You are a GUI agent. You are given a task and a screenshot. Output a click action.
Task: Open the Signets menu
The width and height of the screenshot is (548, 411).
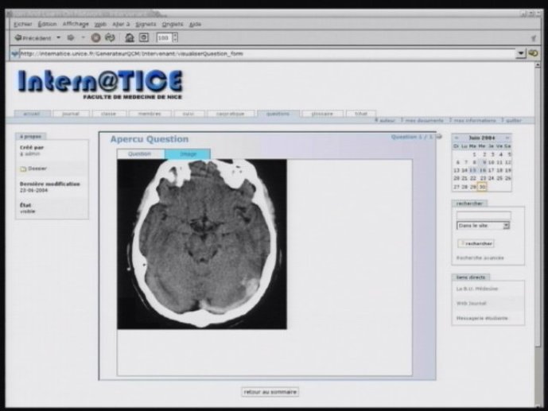point(146,24)
